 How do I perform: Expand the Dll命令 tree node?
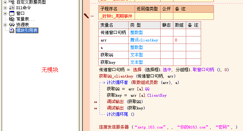coord(5,8)
